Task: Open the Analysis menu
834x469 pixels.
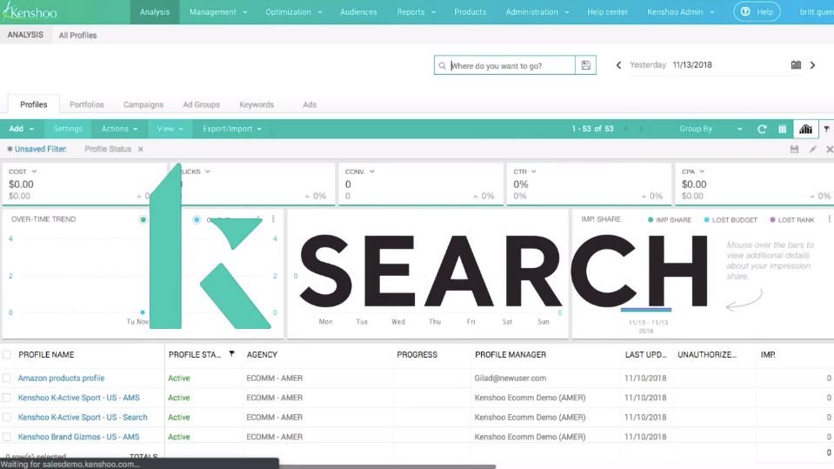Action: click(155, 11)
